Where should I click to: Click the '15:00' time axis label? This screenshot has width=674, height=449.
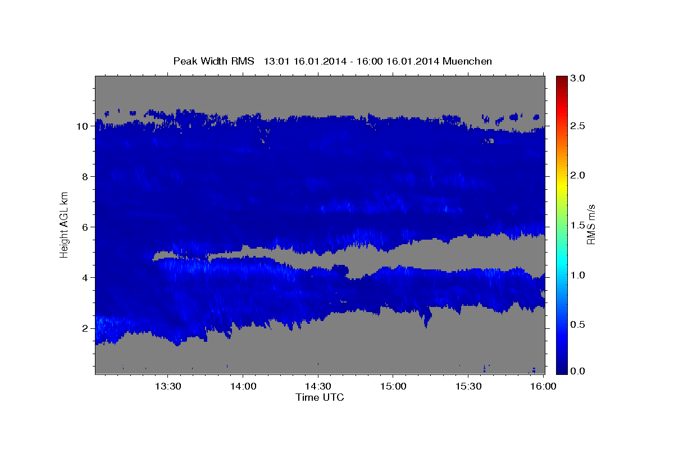(393, 387)
